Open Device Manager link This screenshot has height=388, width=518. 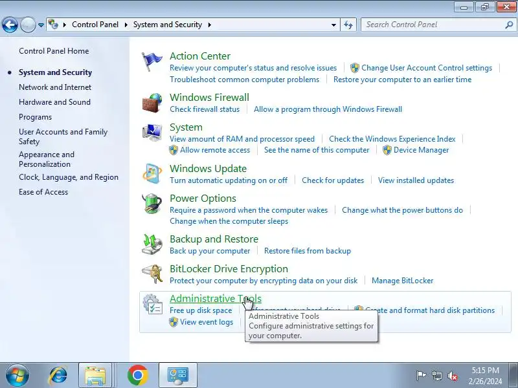[x=422, y=150]
